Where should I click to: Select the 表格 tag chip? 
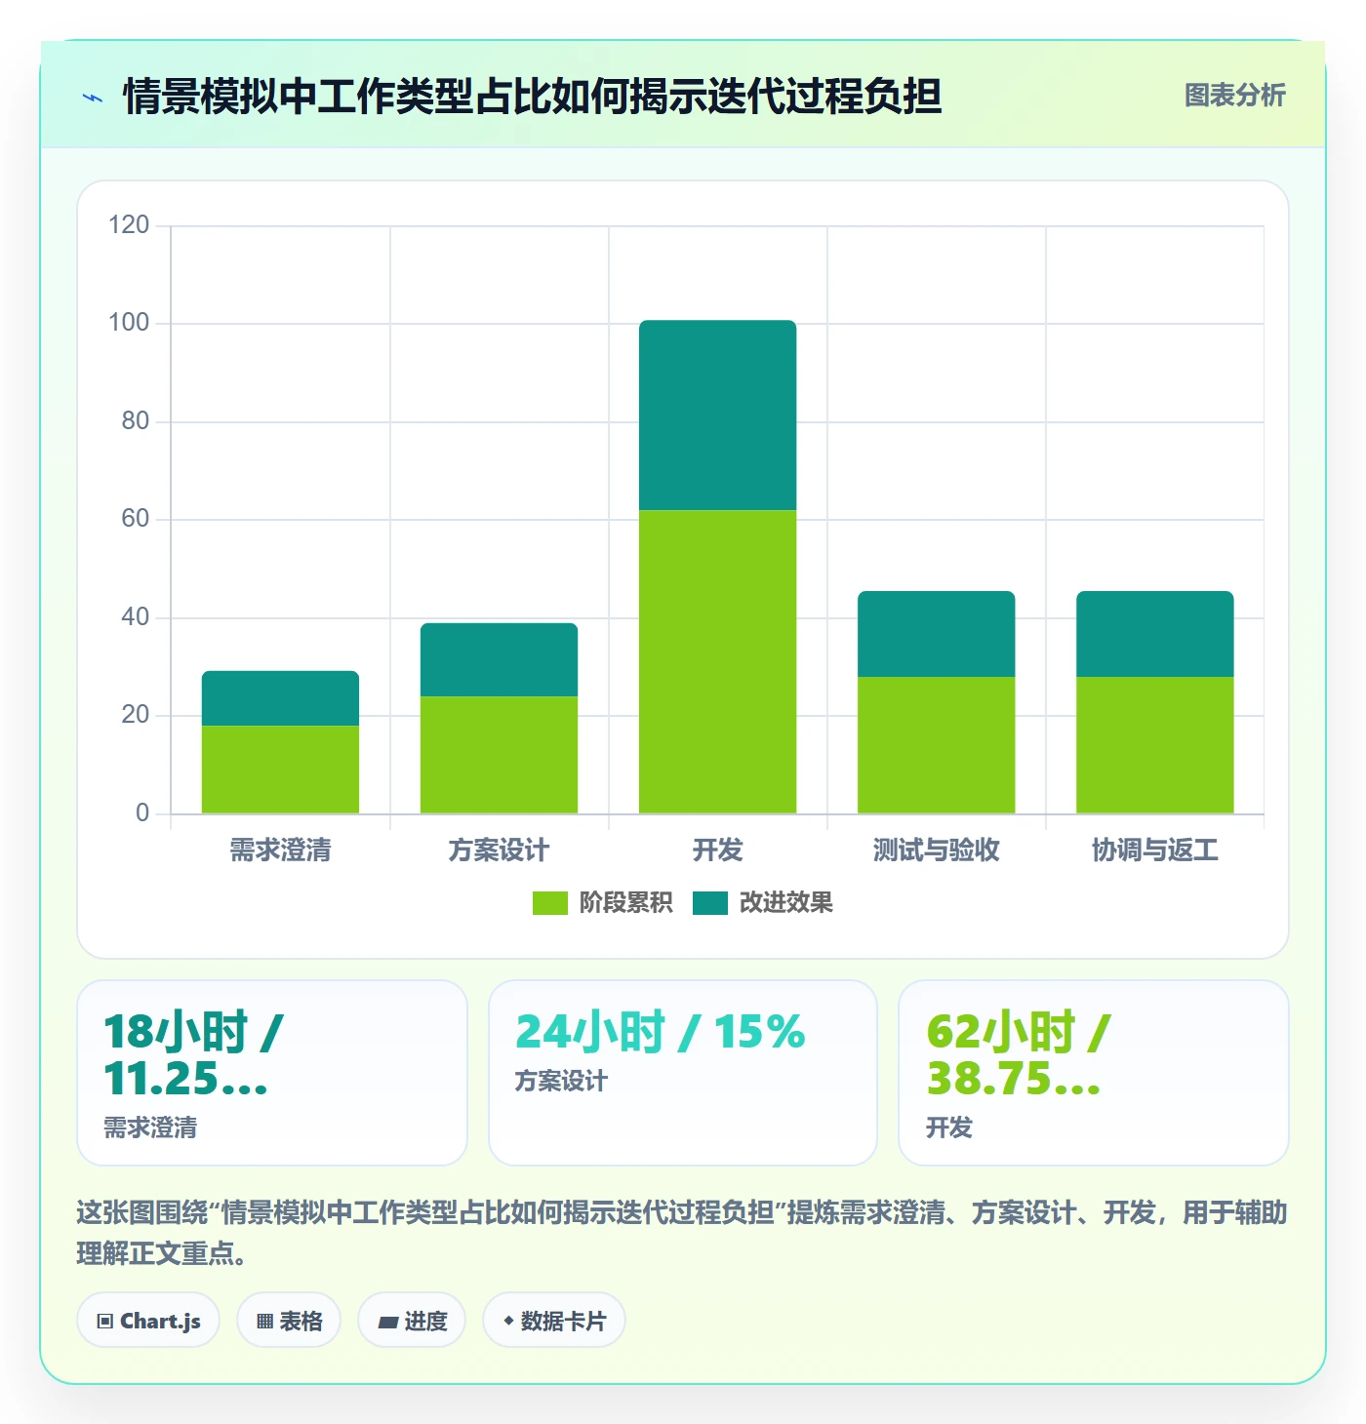coord(289,1321)
